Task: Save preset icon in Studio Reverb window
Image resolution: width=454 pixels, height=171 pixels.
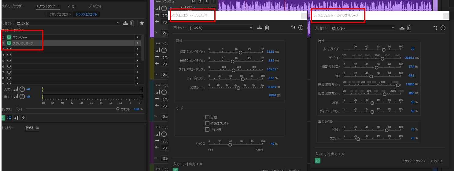Action: coord(402,28)
